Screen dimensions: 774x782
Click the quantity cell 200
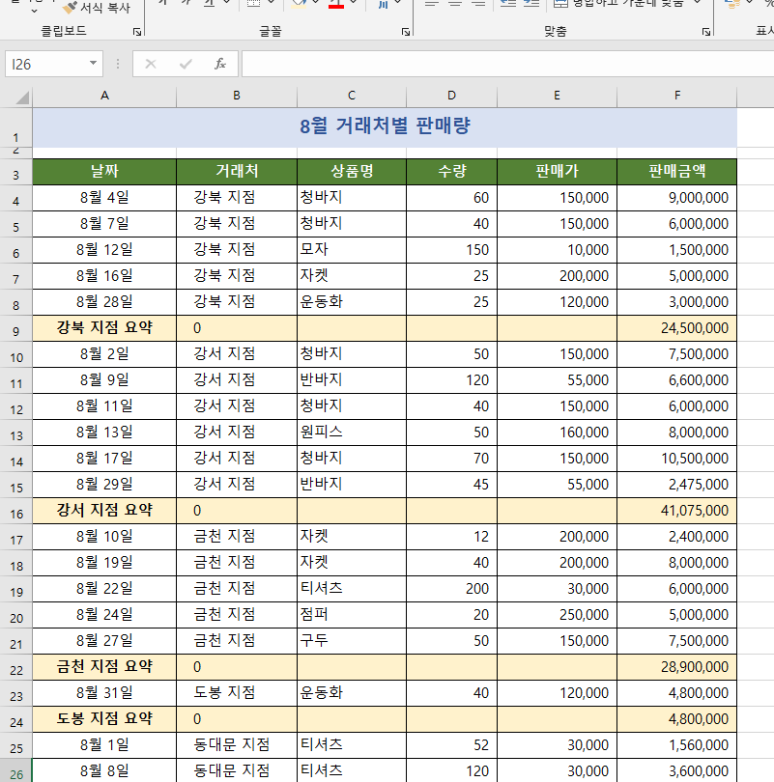click(x=451, y=589)
